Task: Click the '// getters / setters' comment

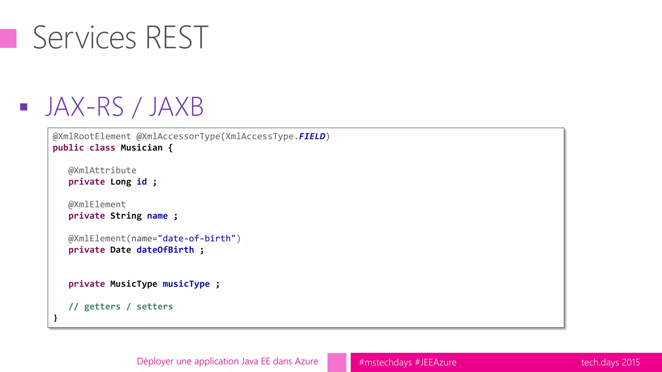Action: pos(121,306)
